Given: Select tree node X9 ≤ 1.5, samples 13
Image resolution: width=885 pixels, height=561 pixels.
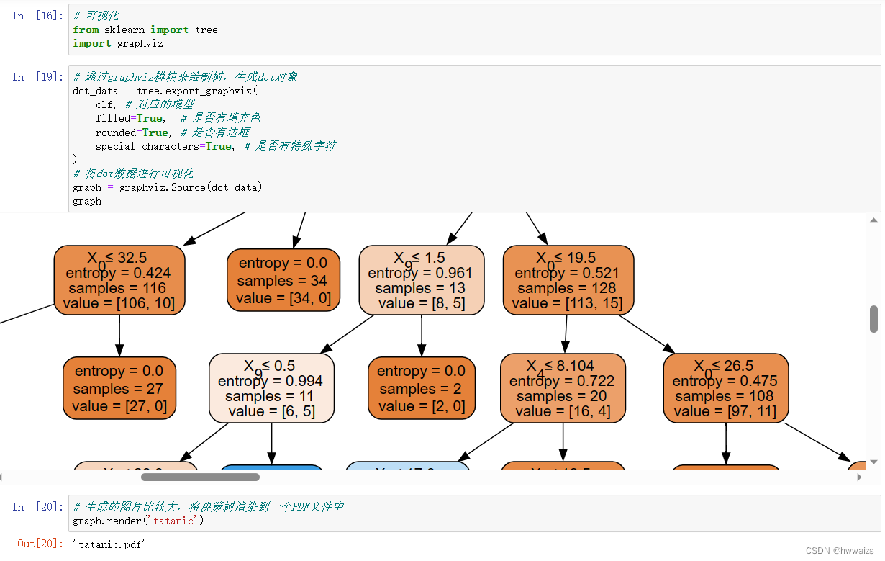Looking at the screenshot, I should (422, 280).
